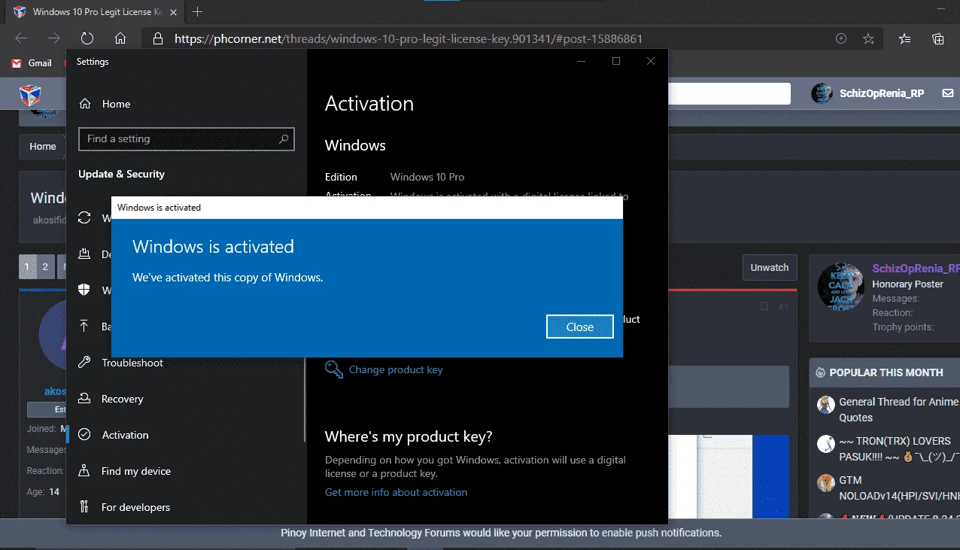This screenshot has width=960, height=550.
Task: Click the Find my device person icon
Action: tap(85, 471)
